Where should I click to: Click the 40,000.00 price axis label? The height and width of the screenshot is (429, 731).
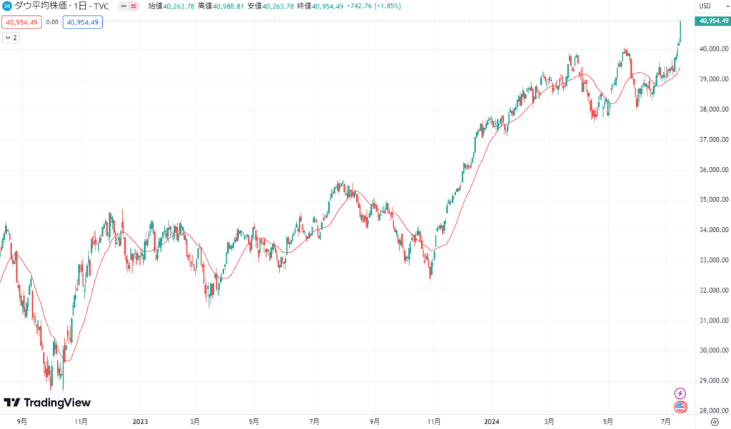713,49
